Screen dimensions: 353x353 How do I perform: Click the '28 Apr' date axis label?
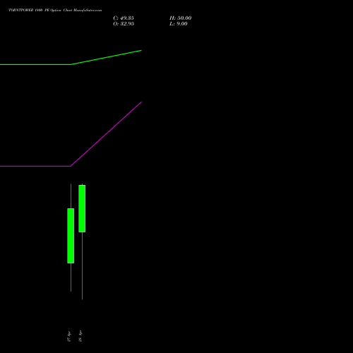[x=80, y=336]
